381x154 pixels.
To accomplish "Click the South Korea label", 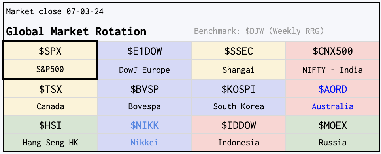I will point(238,106).
